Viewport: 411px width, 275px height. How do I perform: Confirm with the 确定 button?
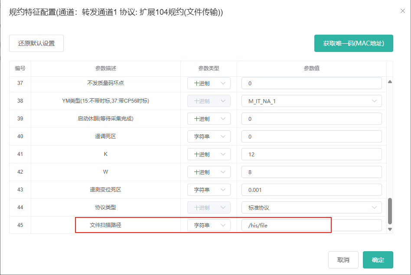click(378, 260)
